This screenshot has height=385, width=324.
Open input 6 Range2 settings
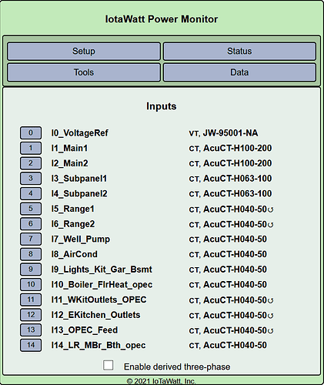31,224
